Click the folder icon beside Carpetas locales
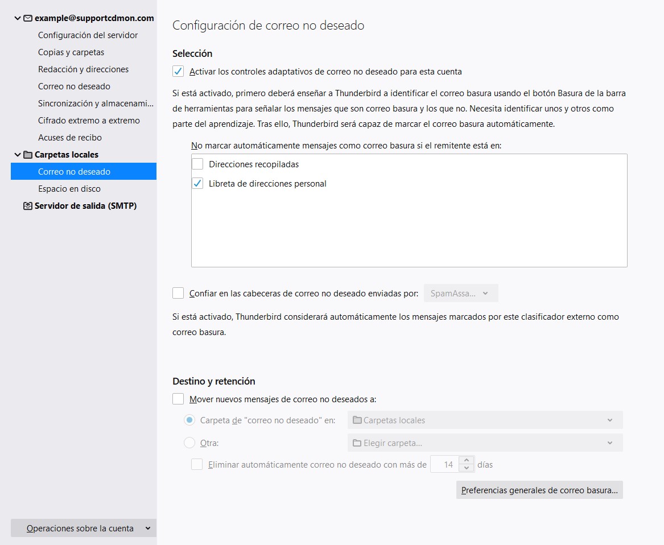This screenshot has height=545, width=664. pos(28,155)
